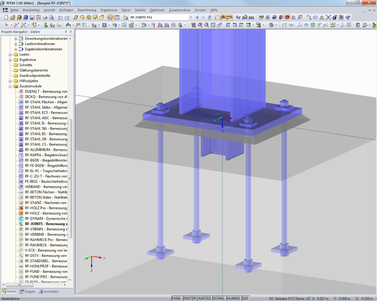This screenshot has width=377, height=301.
Task: Open the RF-JOINTS FA1 load case dropdown
Action: [x=191, y=17]
